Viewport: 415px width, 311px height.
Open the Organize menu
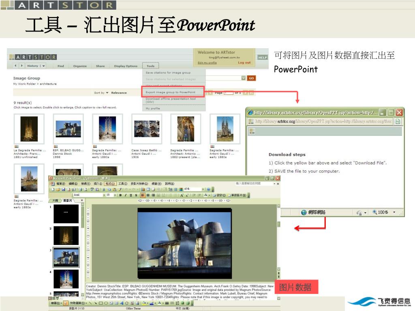point(80,66)
